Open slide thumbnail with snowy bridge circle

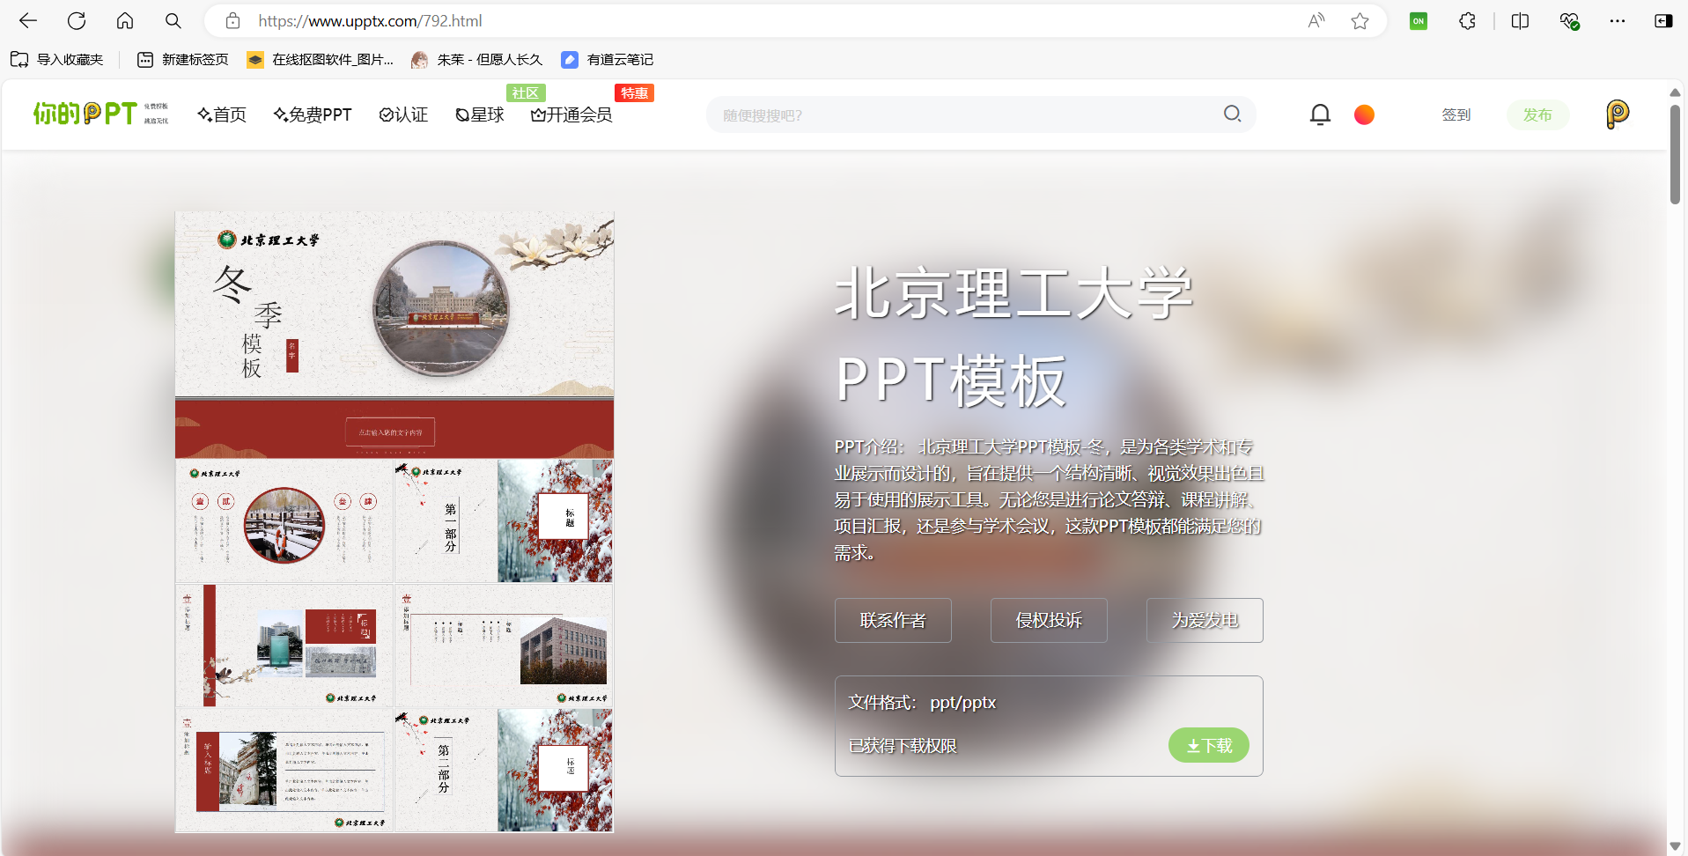pos(284,520)
